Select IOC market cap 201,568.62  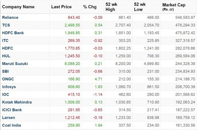pos(185,94)
